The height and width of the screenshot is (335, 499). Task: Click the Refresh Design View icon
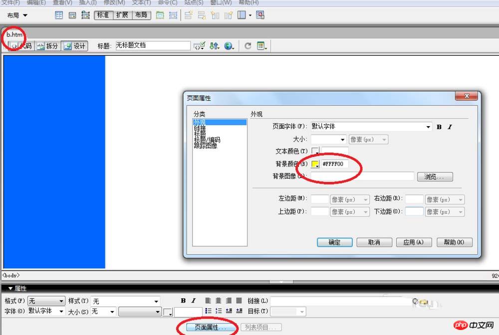tap(248, 46)
